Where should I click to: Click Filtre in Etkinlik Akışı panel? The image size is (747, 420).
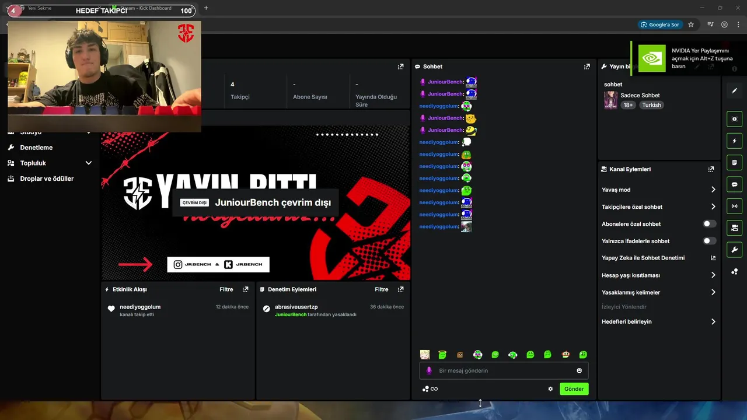[x=226, y=289]
